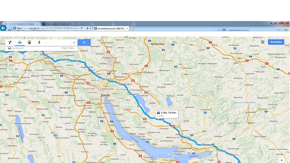Click the blue search magnifier button
290x163 pixels.
tap(84, 42)
